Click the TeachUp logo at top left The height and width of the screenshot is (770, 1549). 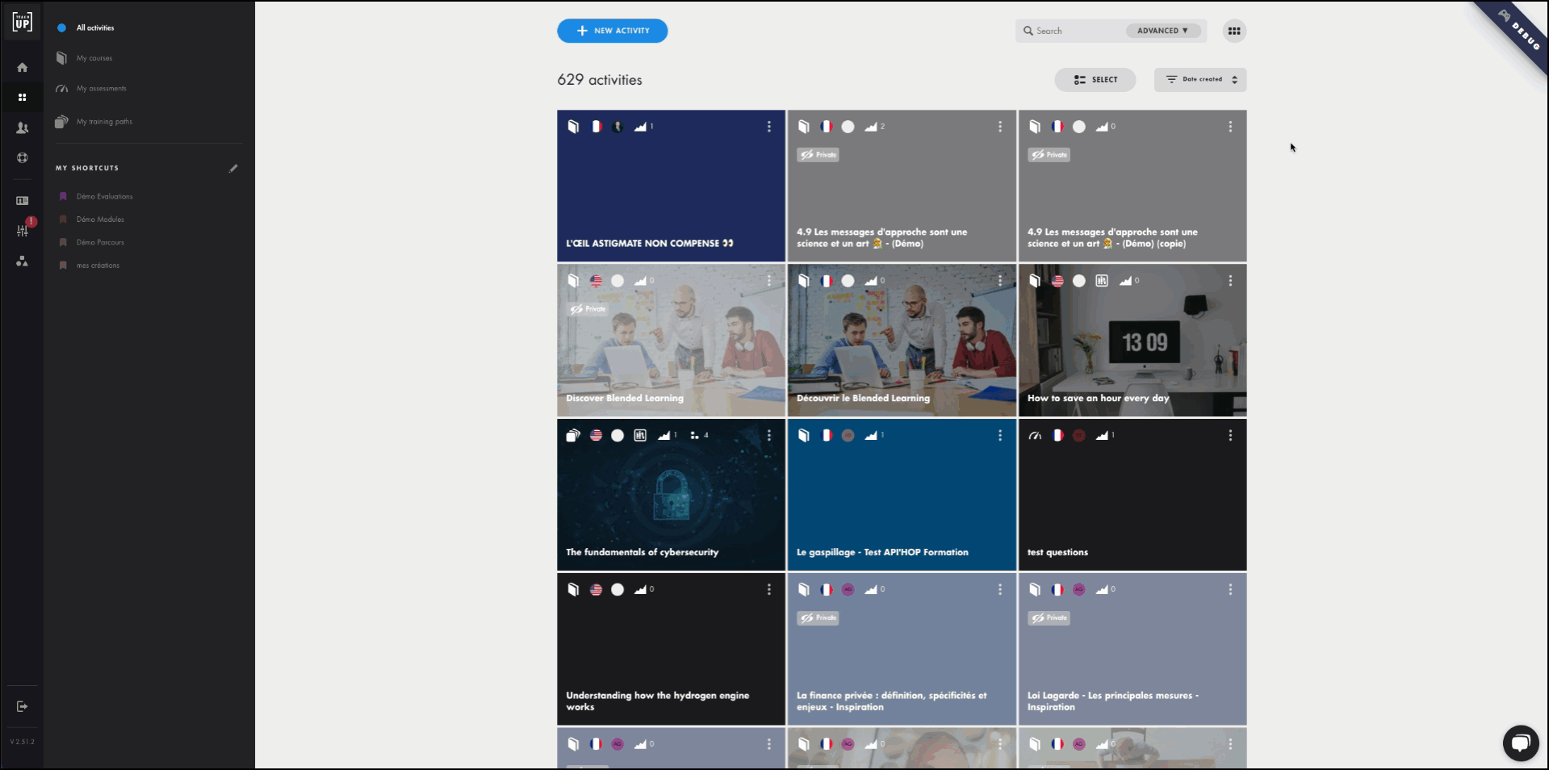pyautogui.click(x=22, y=22)
